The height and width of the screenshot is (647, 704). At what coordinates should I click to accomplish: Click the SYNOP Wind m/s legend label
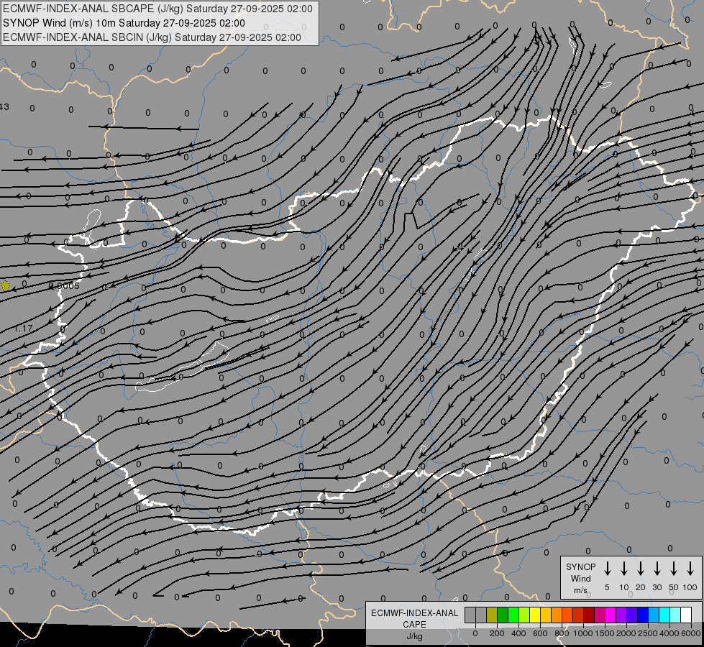click(x=580, y=578)
